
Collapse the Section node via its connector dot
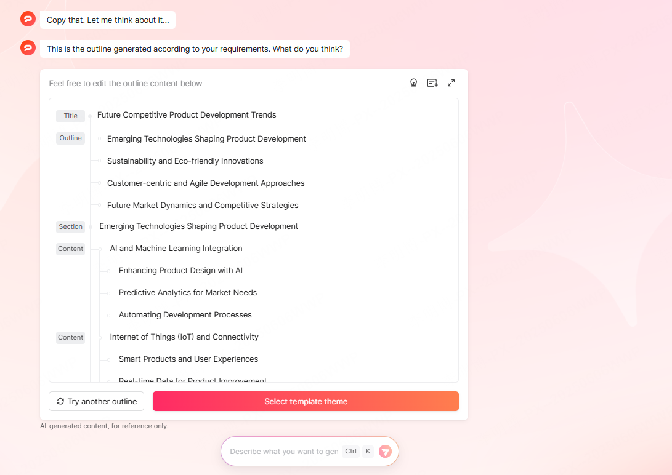pos(91,226)
